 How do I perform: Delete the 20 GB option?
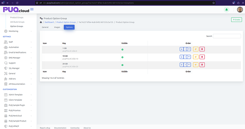pos(202,64)
